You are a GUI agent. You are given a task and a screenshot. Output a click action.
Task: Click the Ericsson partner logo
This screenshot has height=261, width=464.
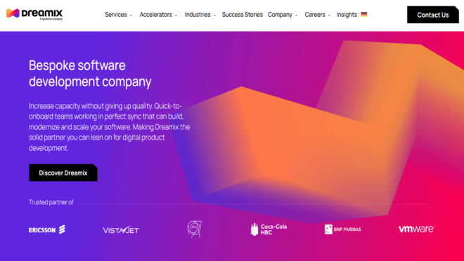pyautogui.click(x=47, y=229)
